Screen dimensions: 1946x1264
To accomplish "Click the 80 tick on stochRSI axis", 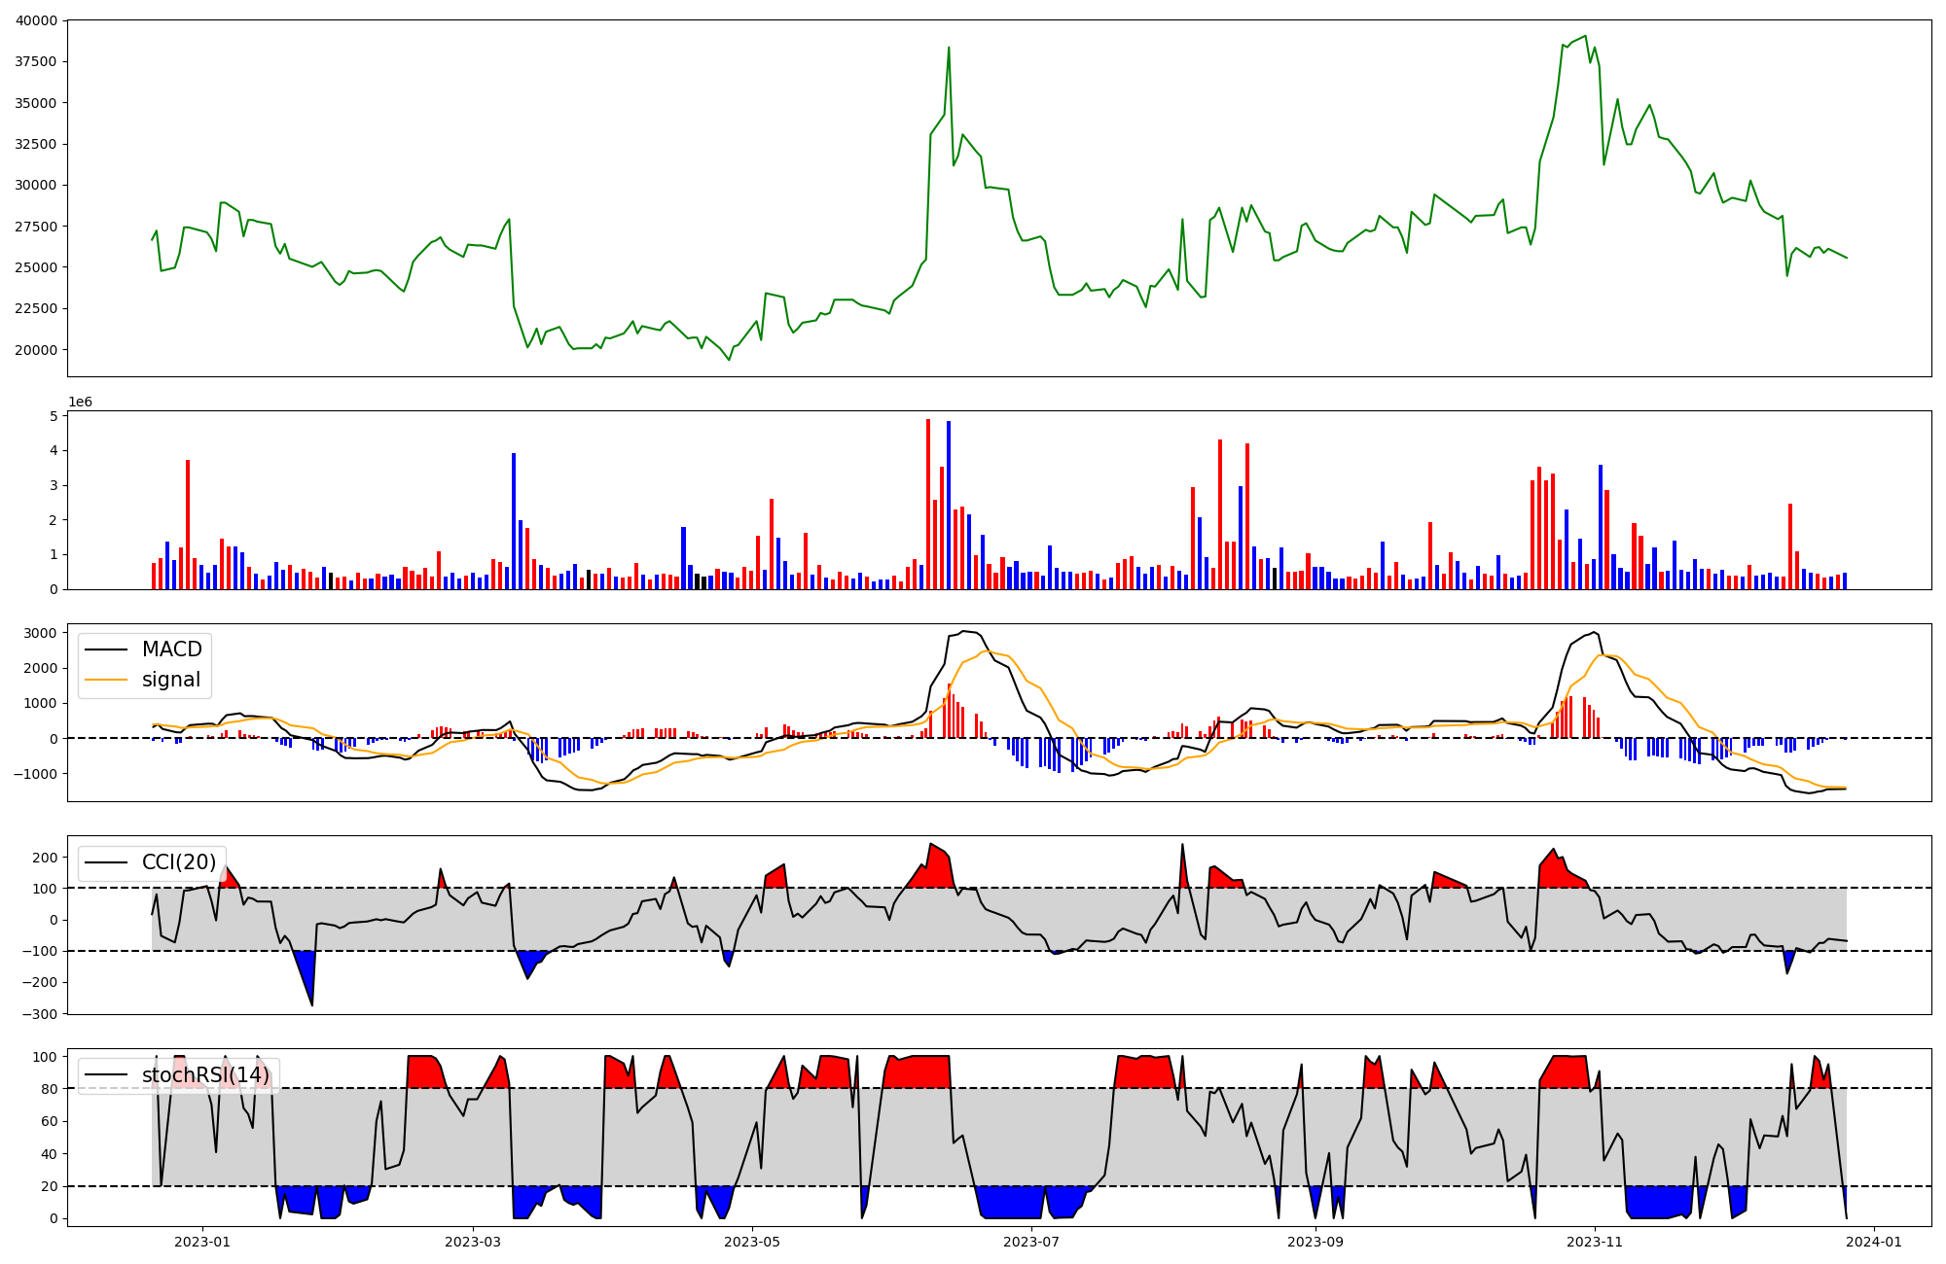I will point(49,1089).
